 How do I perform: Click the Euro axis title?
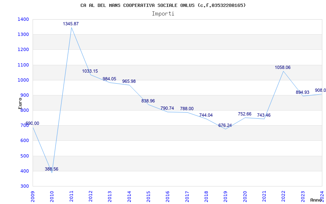pyautogui.click(x=20, y=103)
